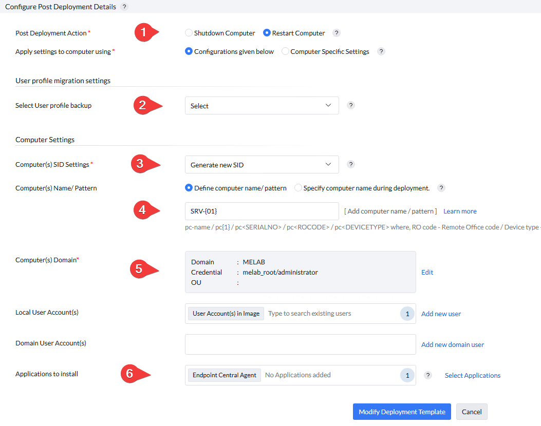Click the Modify Deployment Template button
This screenshot has width=541, height=426.
(402, 412)
